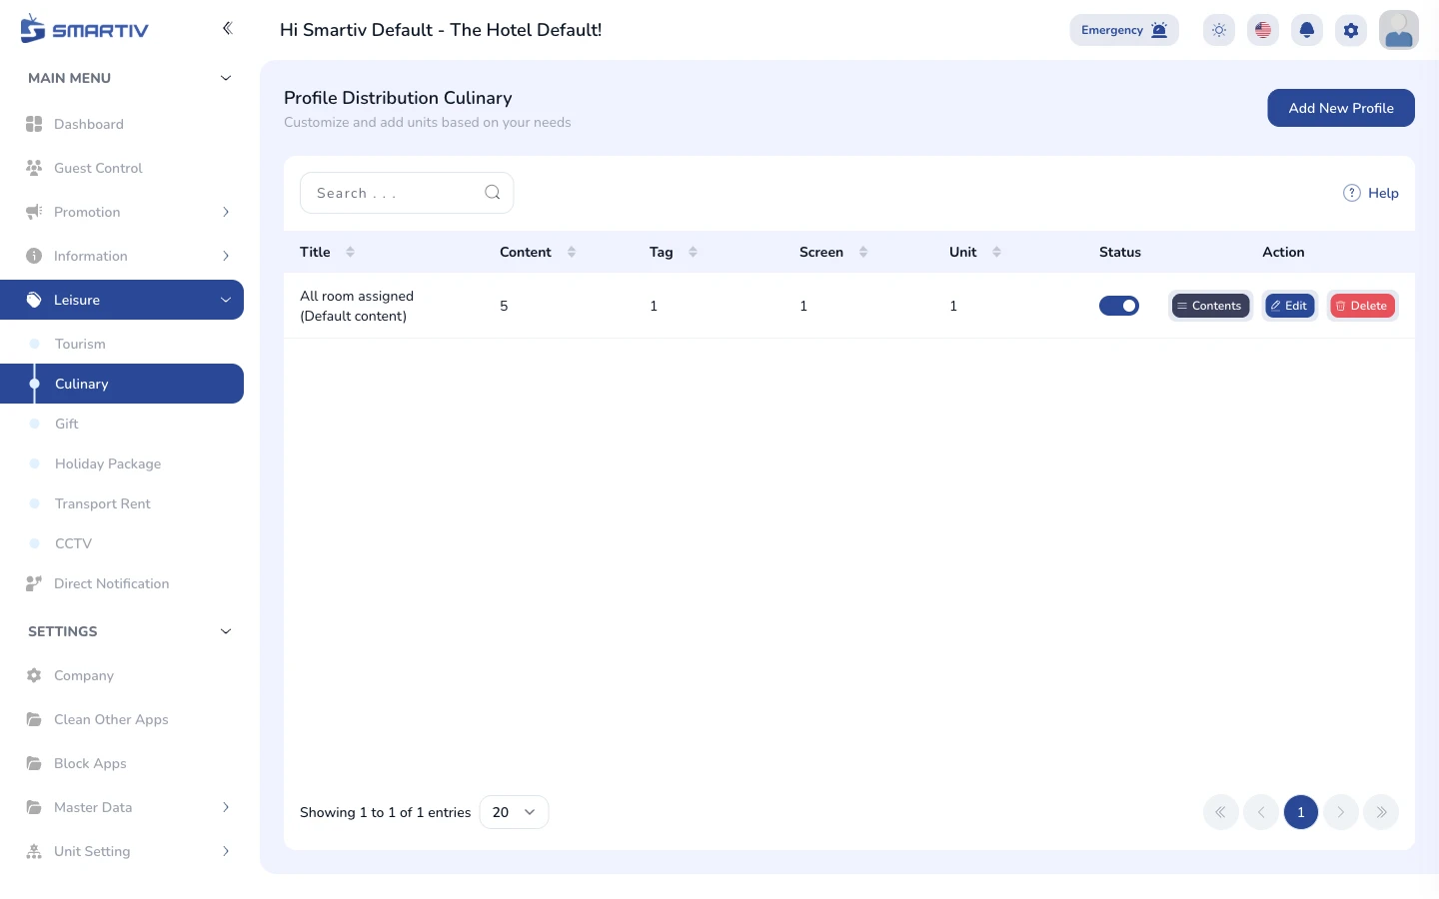Open the Gift menu item
Image resolution: width=1439 pixels, height=899 pixels.
tap(122, 424)
